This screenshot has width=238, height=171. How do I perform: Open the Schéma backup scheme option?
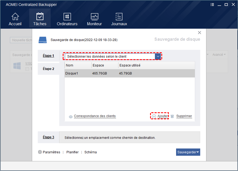click(x=91, y=152)
